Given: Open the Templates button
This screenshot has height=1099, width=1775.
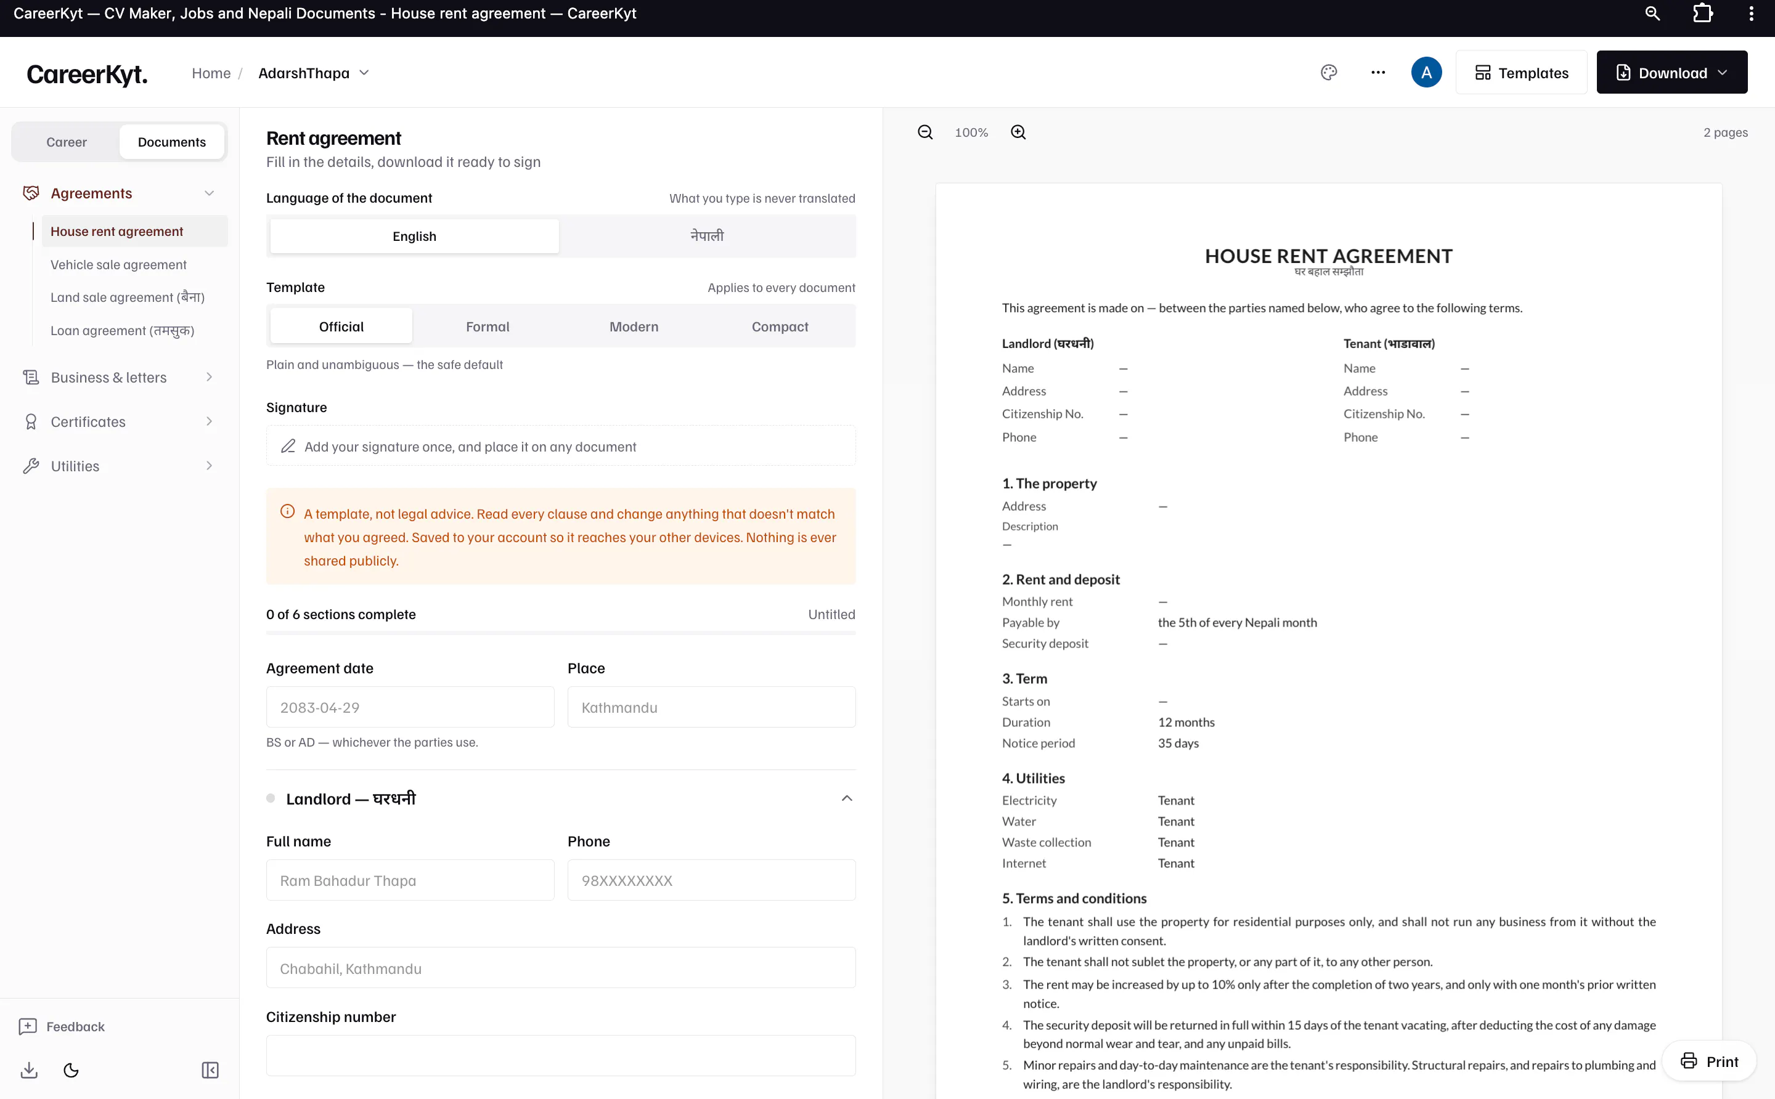Looking at the screenshot, I should pos(1521,73).
